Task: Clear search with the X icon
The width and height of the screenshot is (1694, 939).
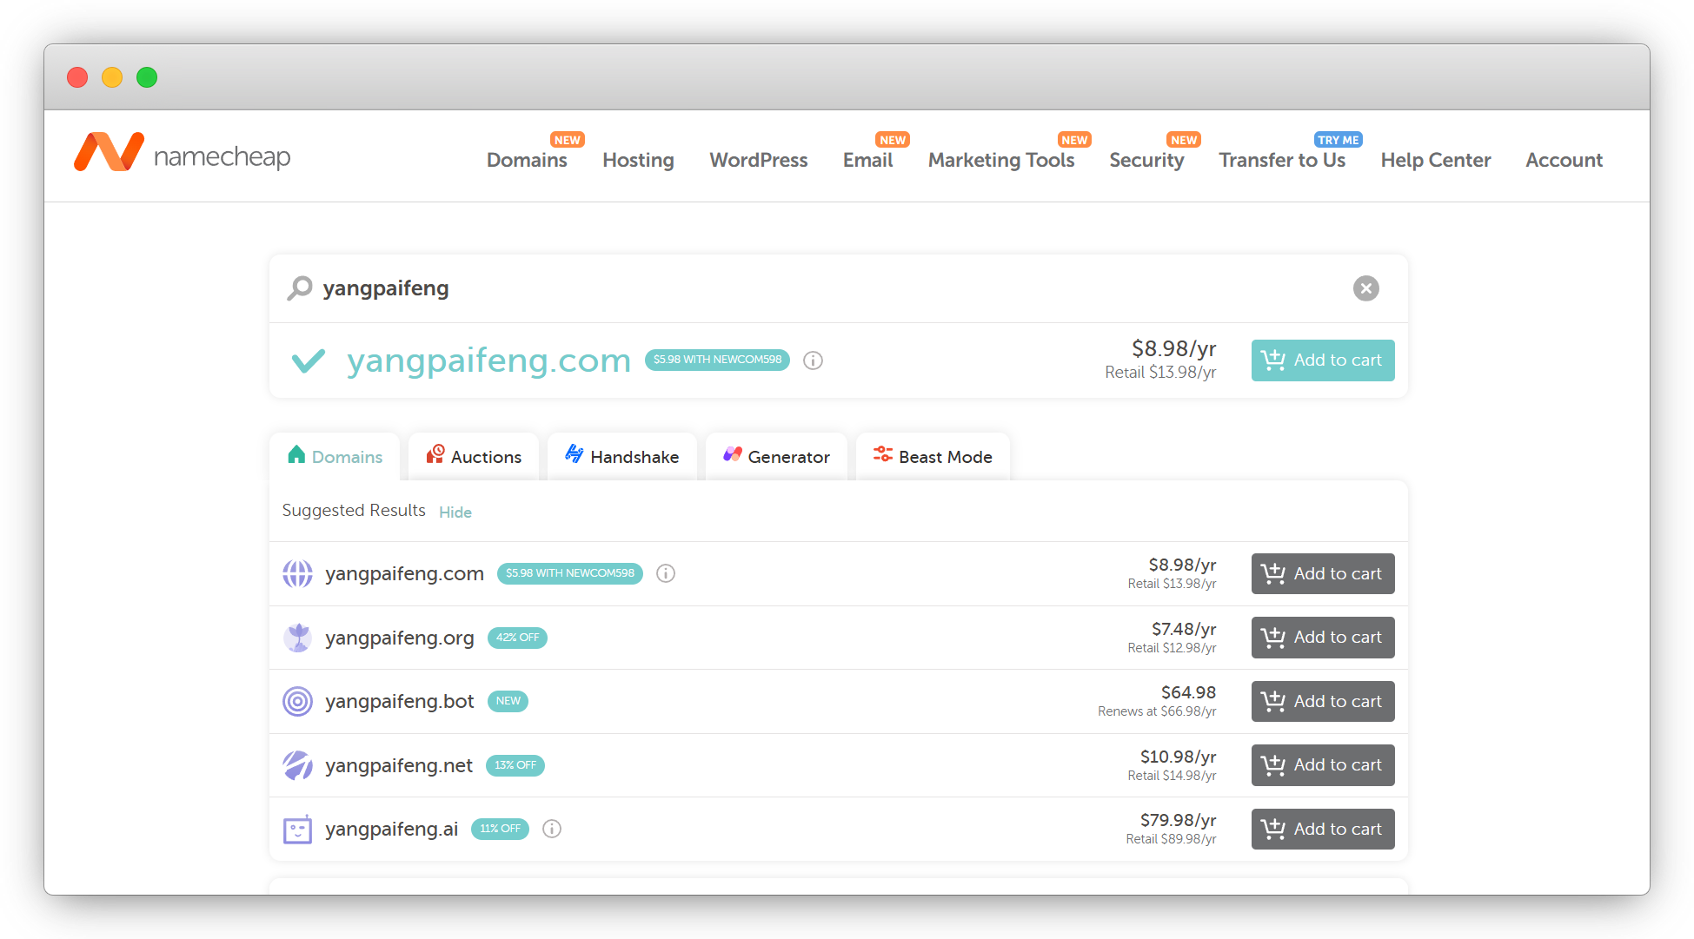Action: pos(1365,288)
